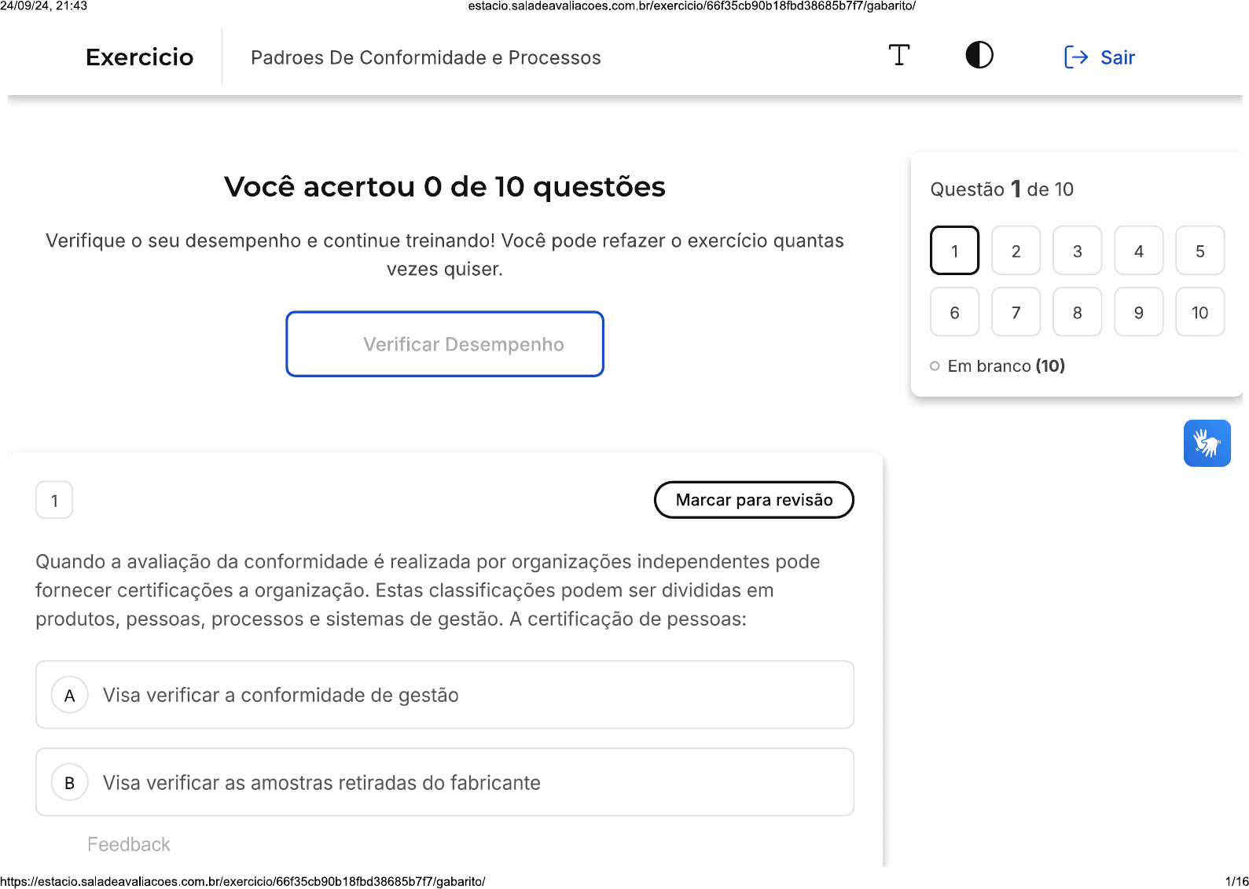The height and width of the screenshot is (889, 1249).
Task: Expand the Feedback section
Action: pos(129,844)
